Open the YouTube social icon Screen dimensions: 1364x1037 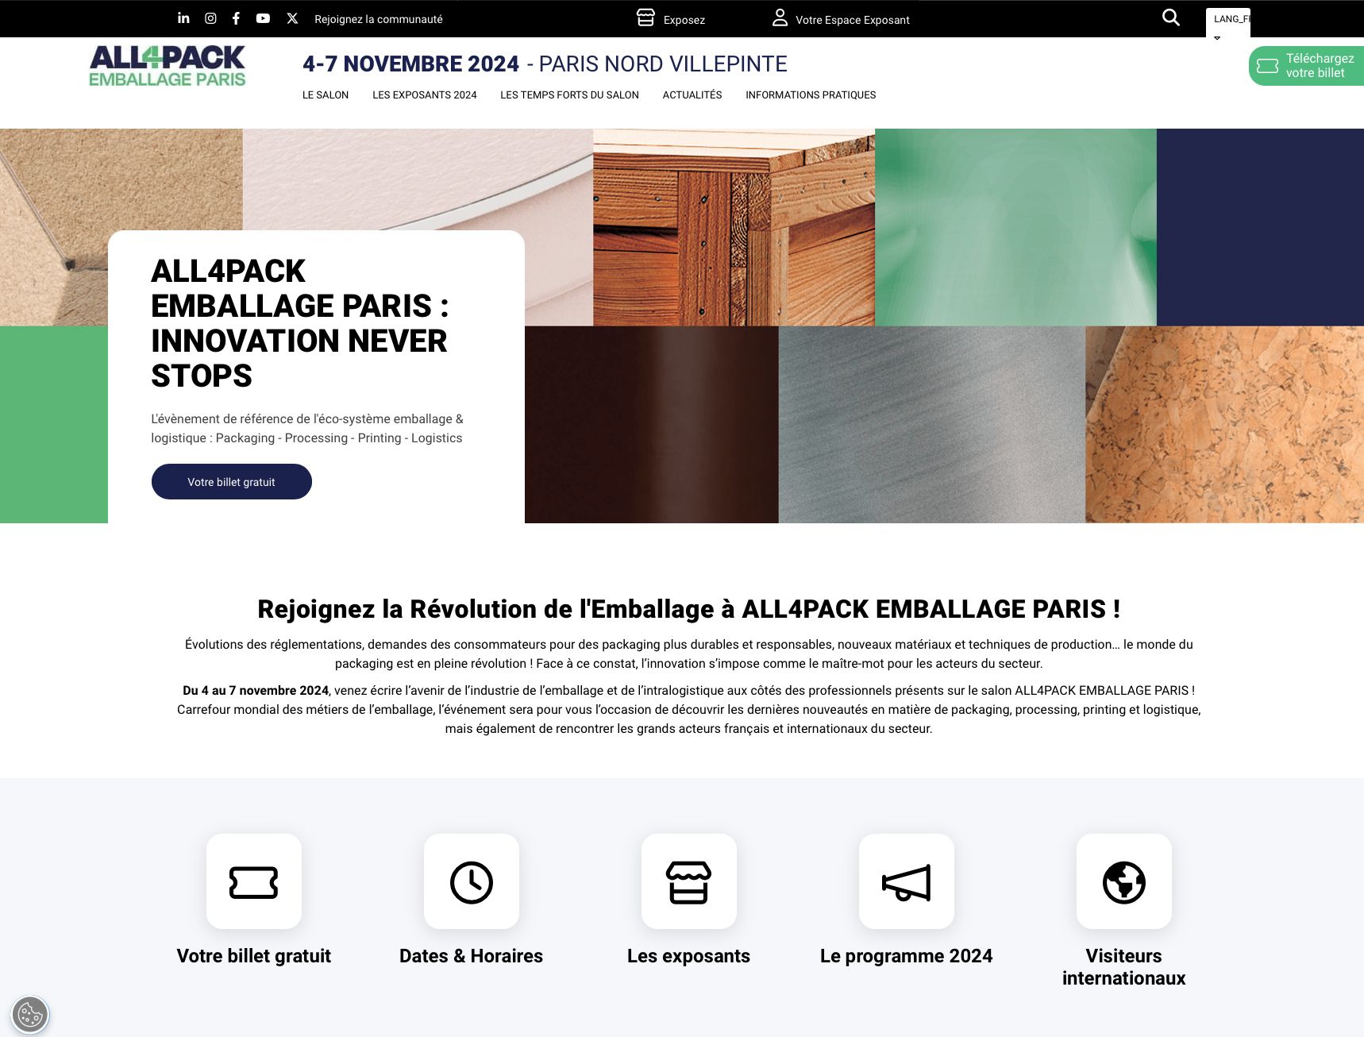point(263,18)
